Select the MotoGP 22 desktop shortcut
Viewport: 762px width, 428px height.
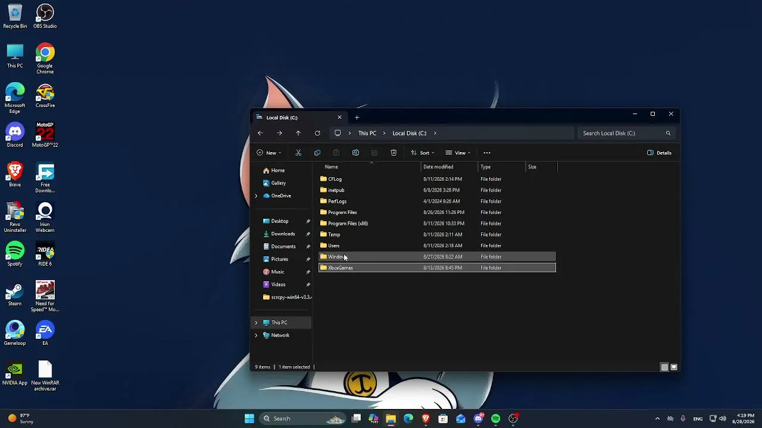tap(45, 135)
